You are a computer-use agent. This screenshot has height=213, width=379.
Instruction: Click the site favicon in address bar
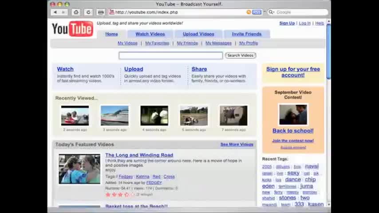tap(111, 12)
